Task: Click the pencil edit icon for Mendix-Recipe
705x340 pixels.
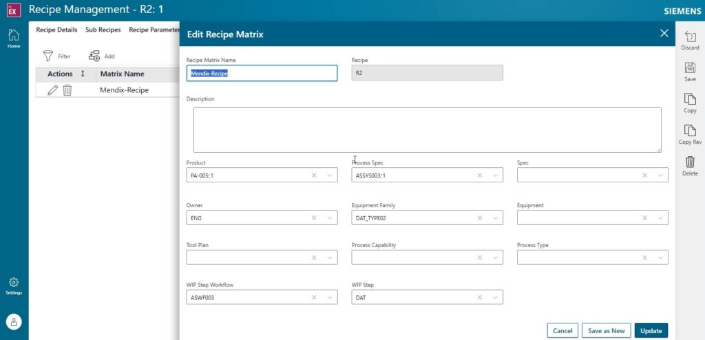Action: coord(52,90)
